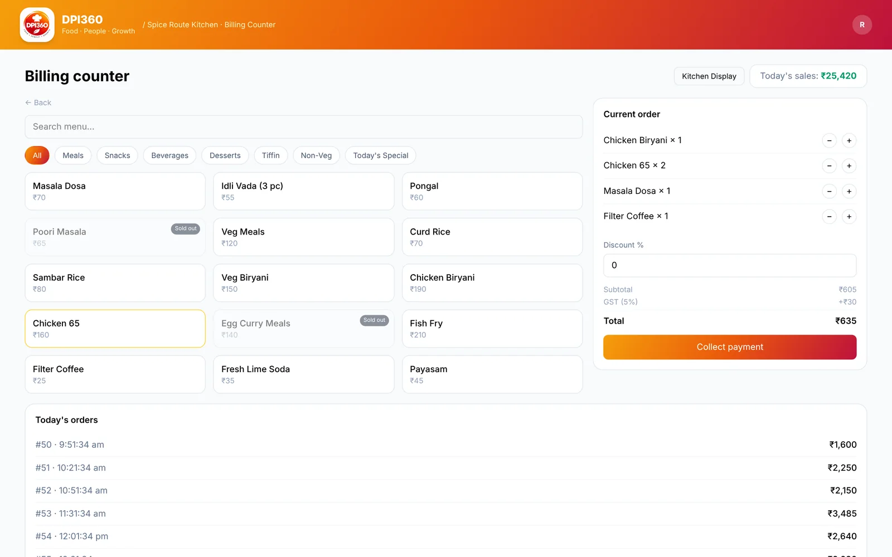Show Beverages category

[x=169, y=155]
